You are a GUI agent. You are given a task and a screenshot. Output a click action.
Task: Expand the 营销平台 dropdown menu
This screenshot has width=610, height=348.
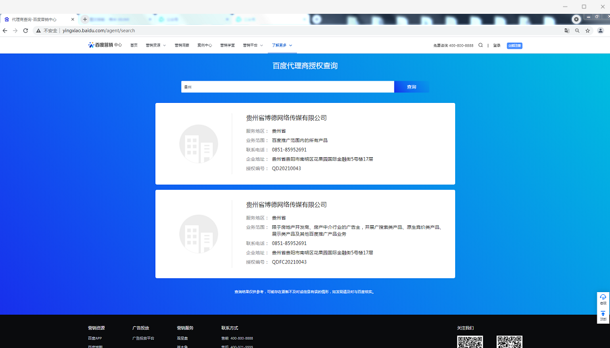click(x=253, y=45)
